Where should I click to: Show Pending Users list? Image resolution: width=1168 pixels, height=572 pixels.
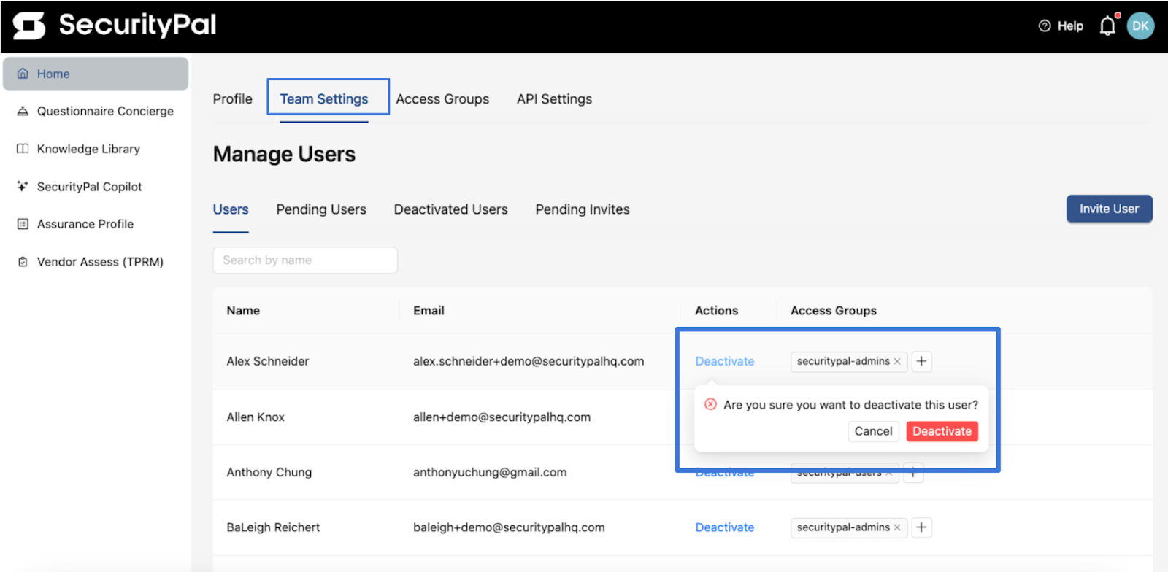(x=321, y=209)
